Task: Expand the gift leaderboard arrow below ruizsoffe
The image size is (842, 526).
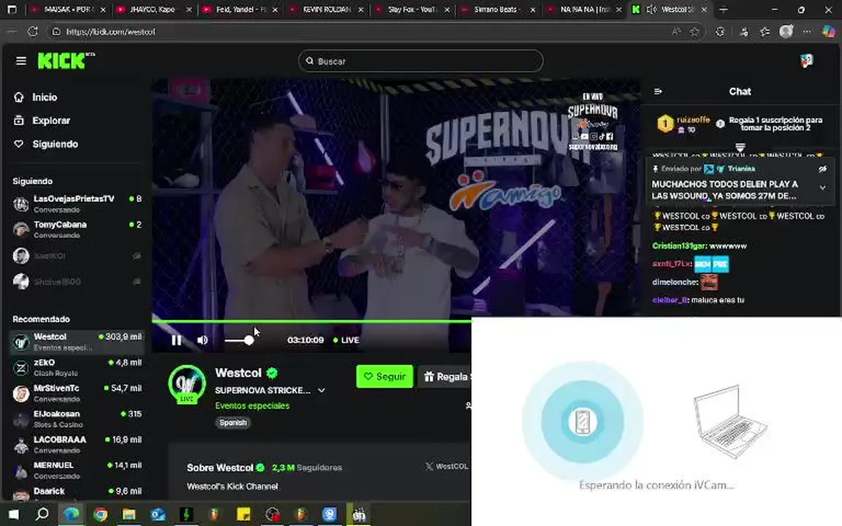Action: click(740, 147)
